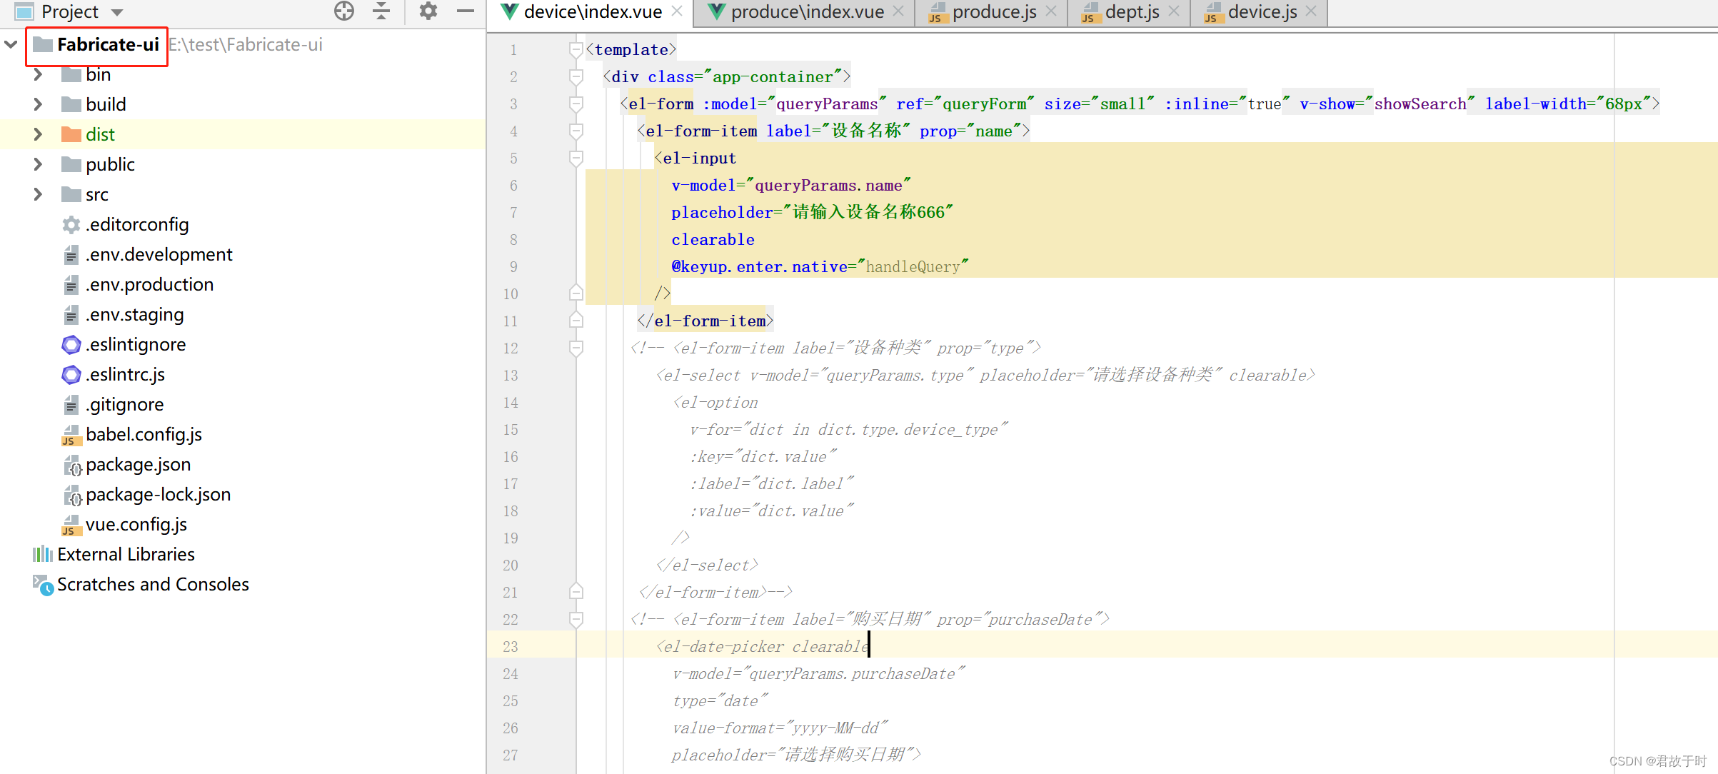Click Scratches and Consoles icon
The image size is (1718, 774).
42,584
